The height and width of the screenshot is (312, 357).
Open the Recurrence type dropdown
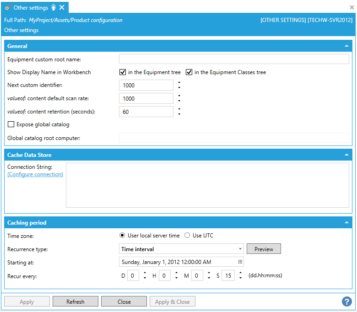(241, 249)
